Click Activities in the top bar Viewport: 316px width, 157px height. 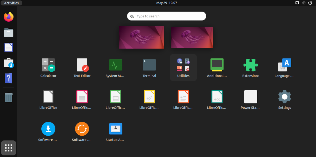[11, 3]
